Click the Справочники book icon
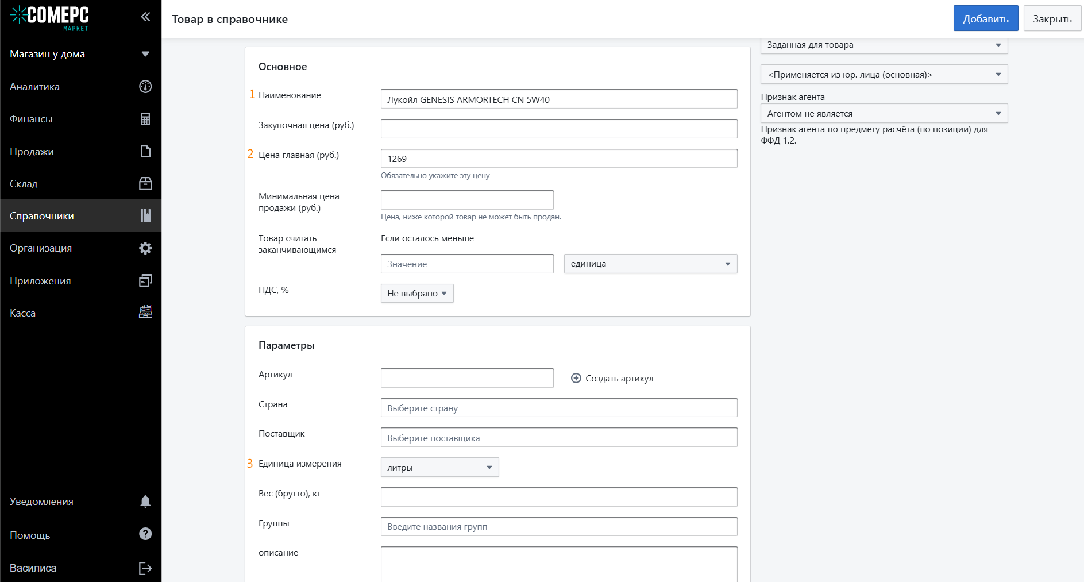The image size is (1084, 582). click(x=145, y=215)
